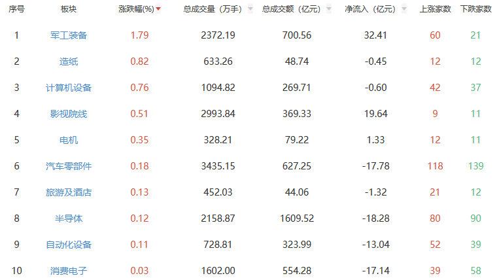The height and width of the screenshot is (278, 497).
Task: Select the 半导体 sector link
Action: [69, 218]
